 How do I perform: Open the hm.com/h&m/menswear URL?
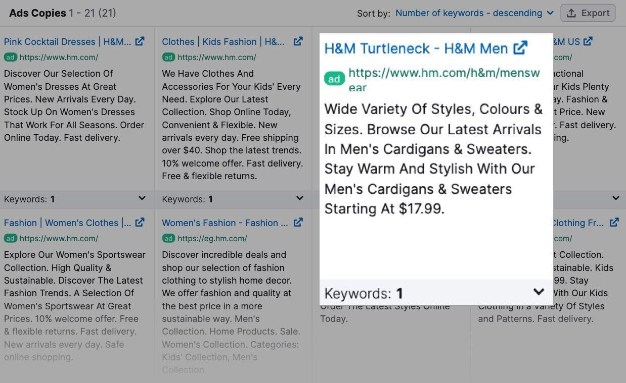pos(444,80)
